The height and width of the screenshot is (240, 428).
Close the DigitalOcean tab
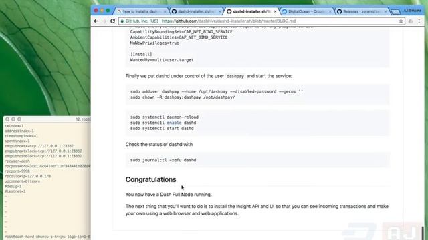(330, 12)
